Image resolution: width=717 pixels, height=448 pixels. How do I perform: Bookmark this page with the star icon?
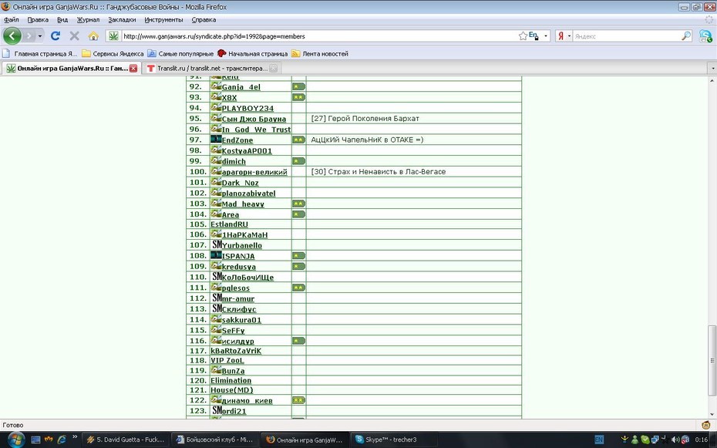(523, 35)
